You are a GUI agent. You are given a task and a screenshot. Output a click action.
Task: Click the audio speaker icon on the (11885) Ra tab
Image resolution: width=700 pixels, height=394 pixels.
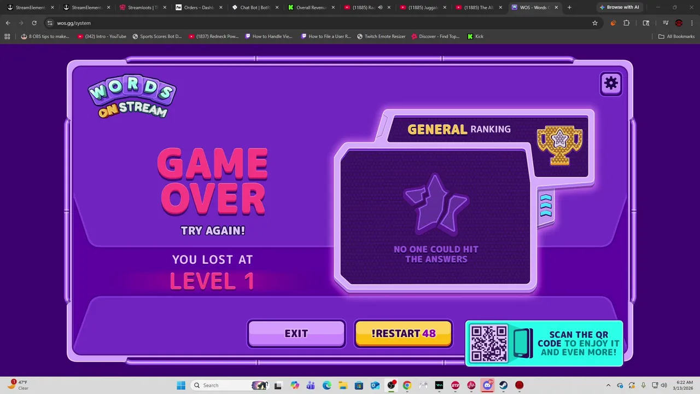coord(380,8)
